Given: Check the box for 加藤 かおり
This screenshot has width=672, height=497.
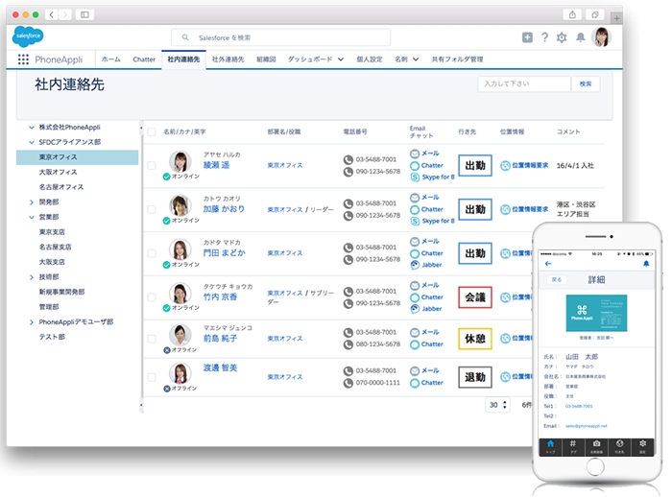Looking at the screenshot, I should pyautogui.click(x=152, y=209).
